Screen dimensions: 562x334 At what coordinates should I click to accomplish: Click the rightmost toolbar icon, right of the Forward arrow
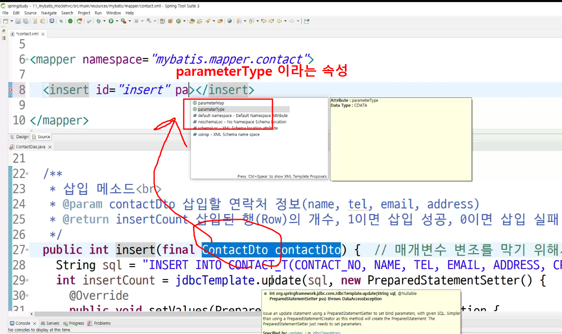[x=307, y=21]
